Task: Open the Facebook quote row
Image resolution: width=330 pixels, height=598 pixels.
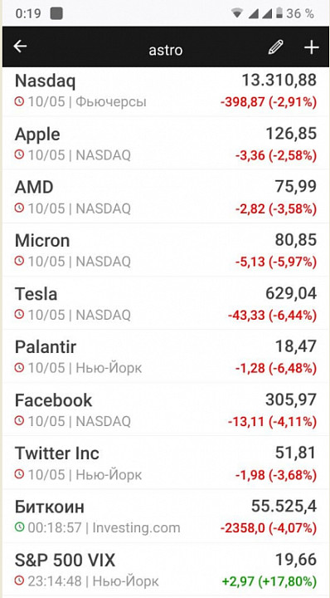Action: coord(165,409)
